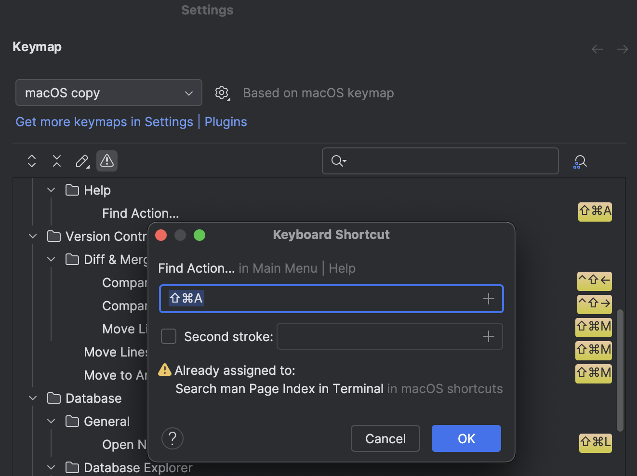Screen dimensions: 637x476
Task: Enable the Second stroke checkbox
Action: pos(168,336)
